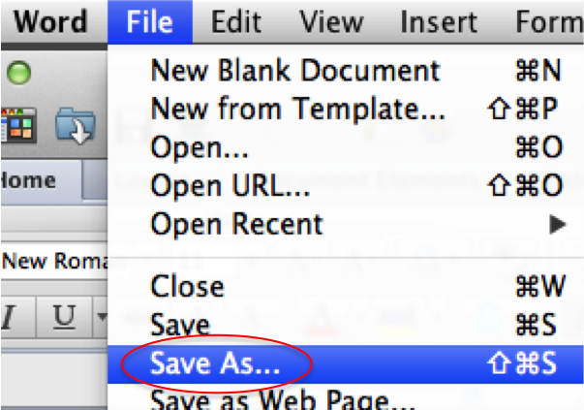Open the Insert menu
The width and height of the screenshot is (584, 410).
coord(439,21)
